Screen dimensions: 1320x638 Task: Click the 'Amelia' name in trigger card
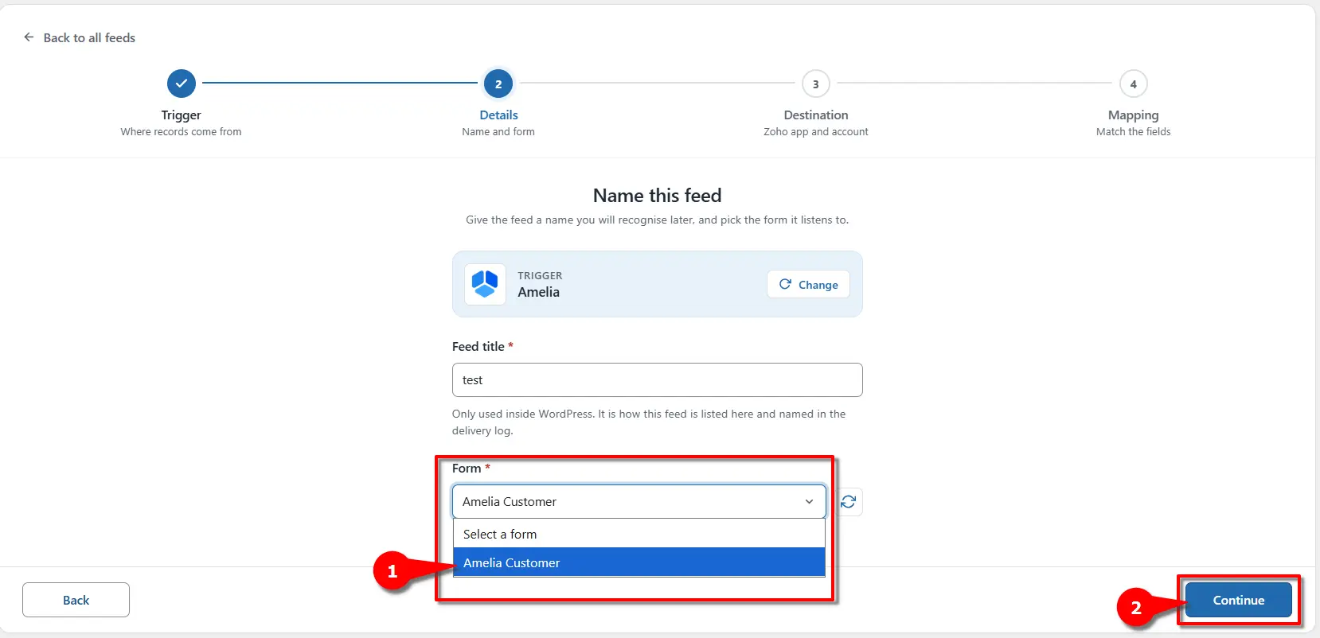click(538, 292)
